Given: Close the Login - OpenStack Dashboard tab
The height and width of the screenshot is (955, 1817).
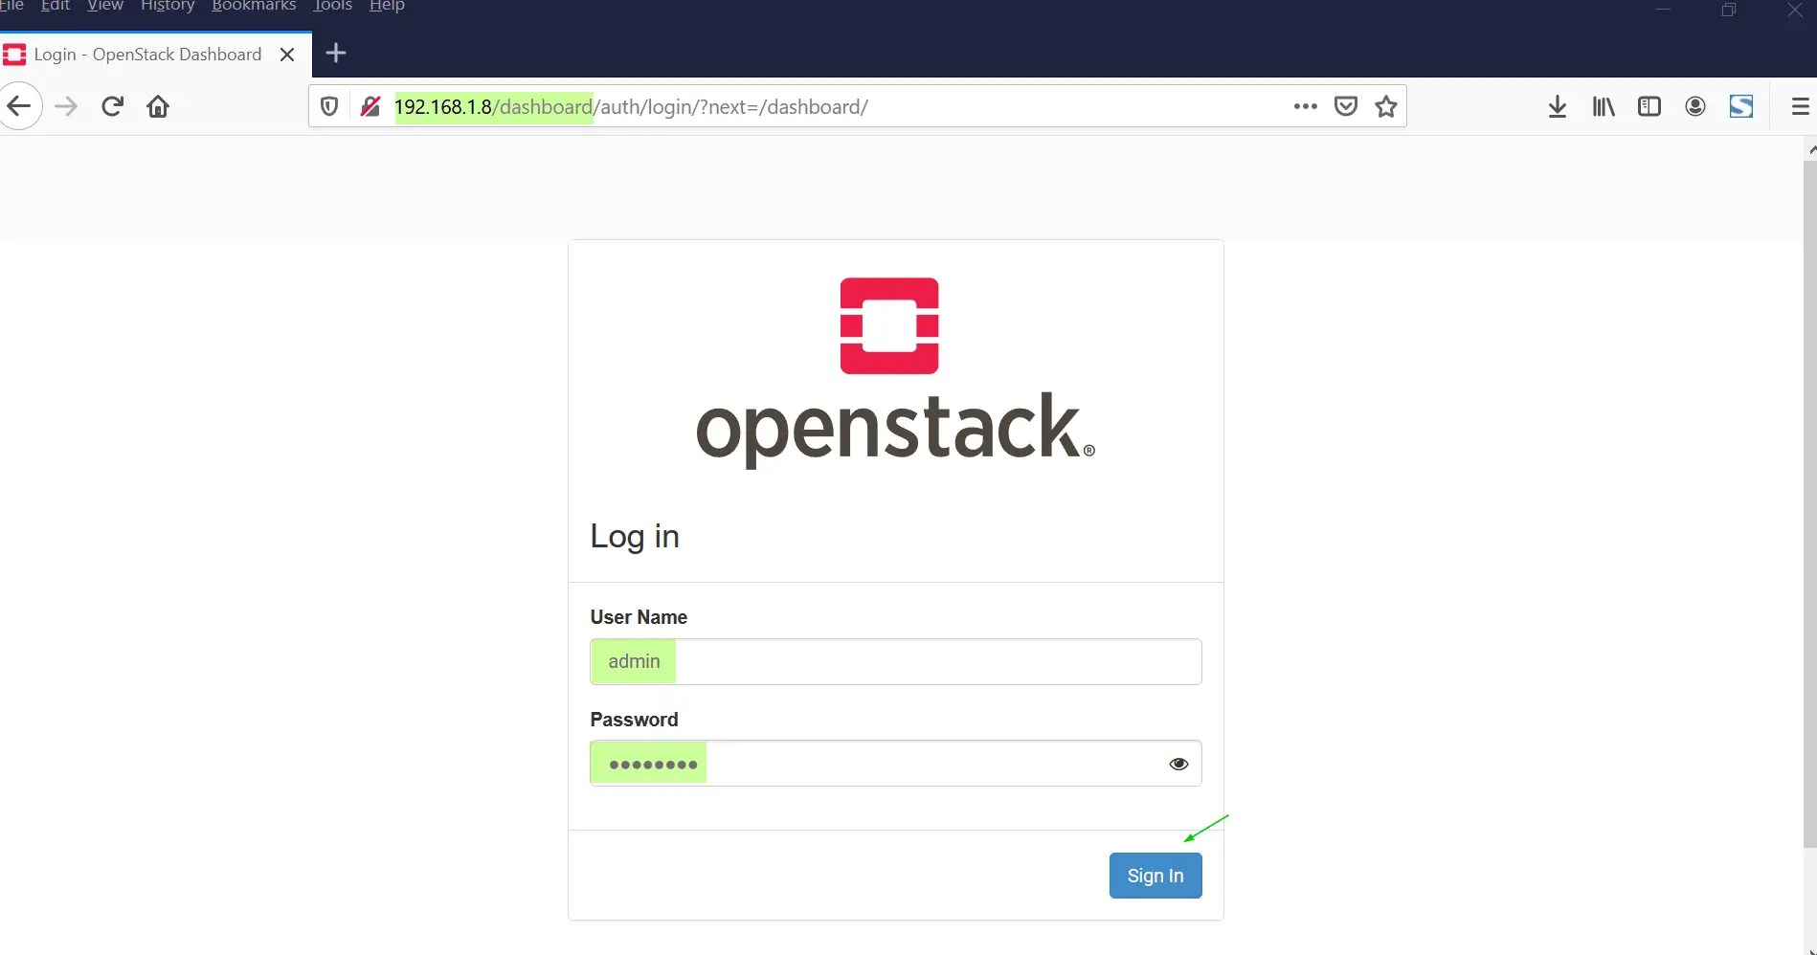Looking at the screenshot, I should (287, 55).
